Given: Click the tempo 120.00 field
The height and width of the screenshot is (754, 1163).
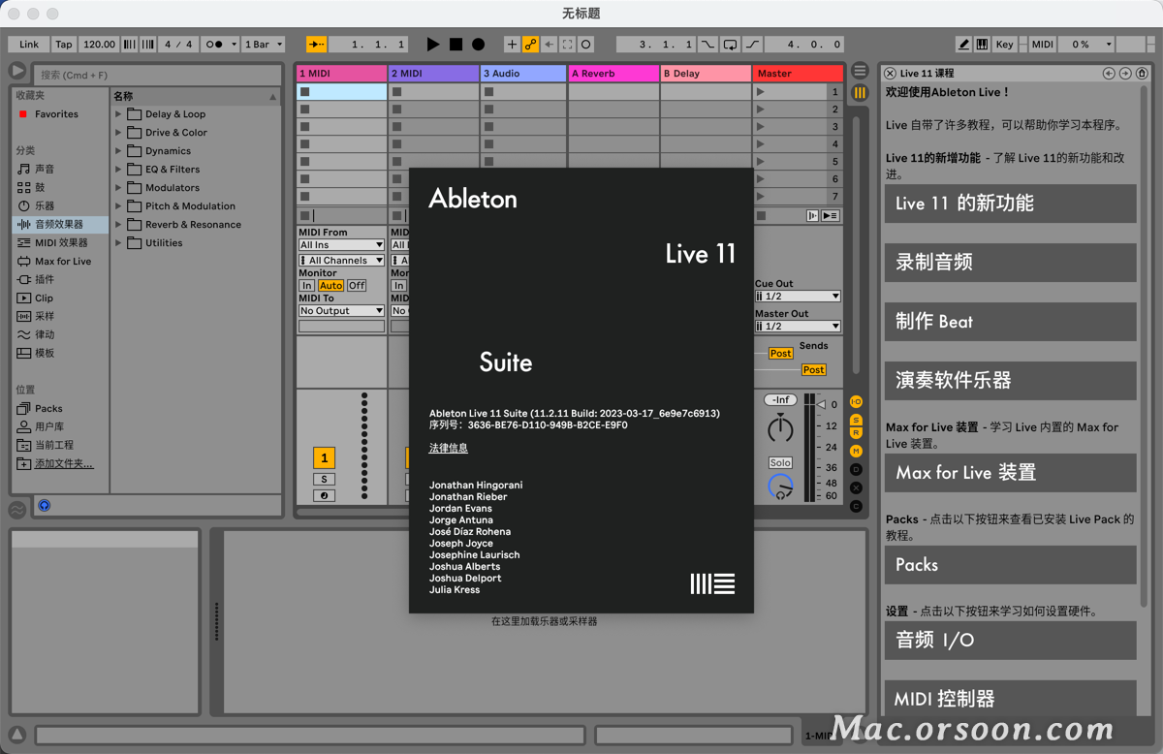Looking at the screenshot, I should [99, 45].
